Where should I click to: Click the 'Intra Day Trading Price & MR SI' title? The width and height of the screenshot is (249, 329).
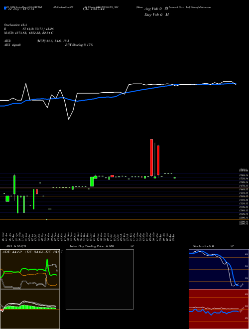tap(102, 246)
